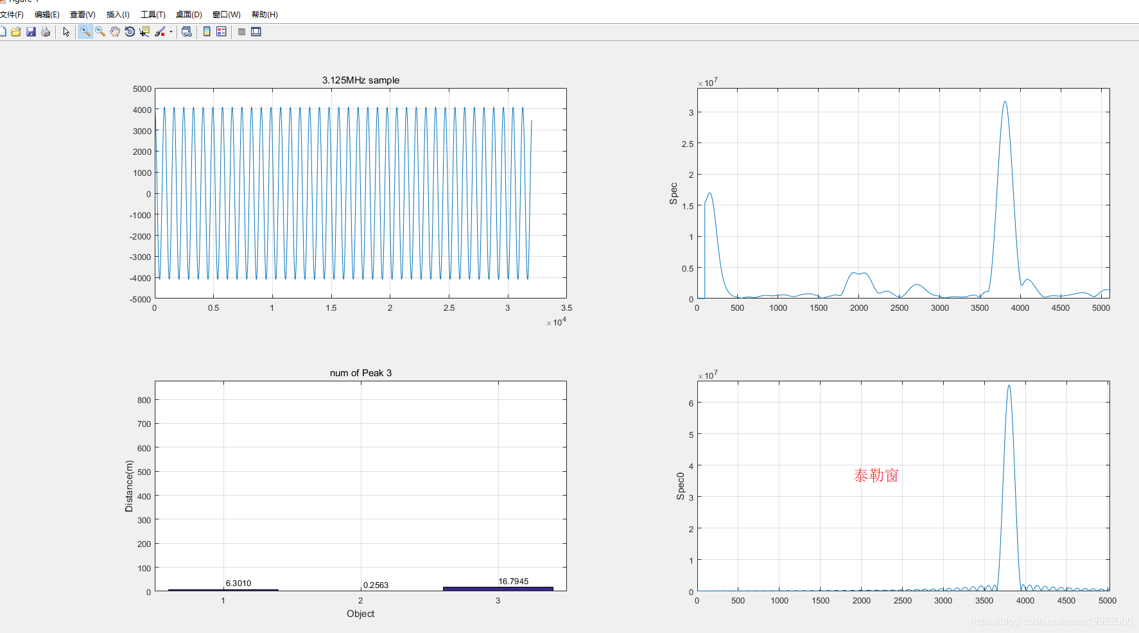The width and height of the screenshot is (1139, 633).
Task: Print the figure using printer icon
Action: click(46, 31)
